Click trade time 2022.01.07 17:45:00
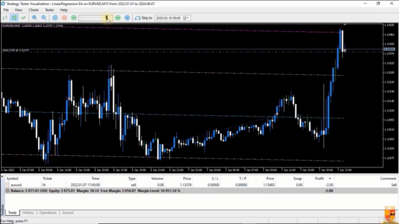 pos(85,185)
